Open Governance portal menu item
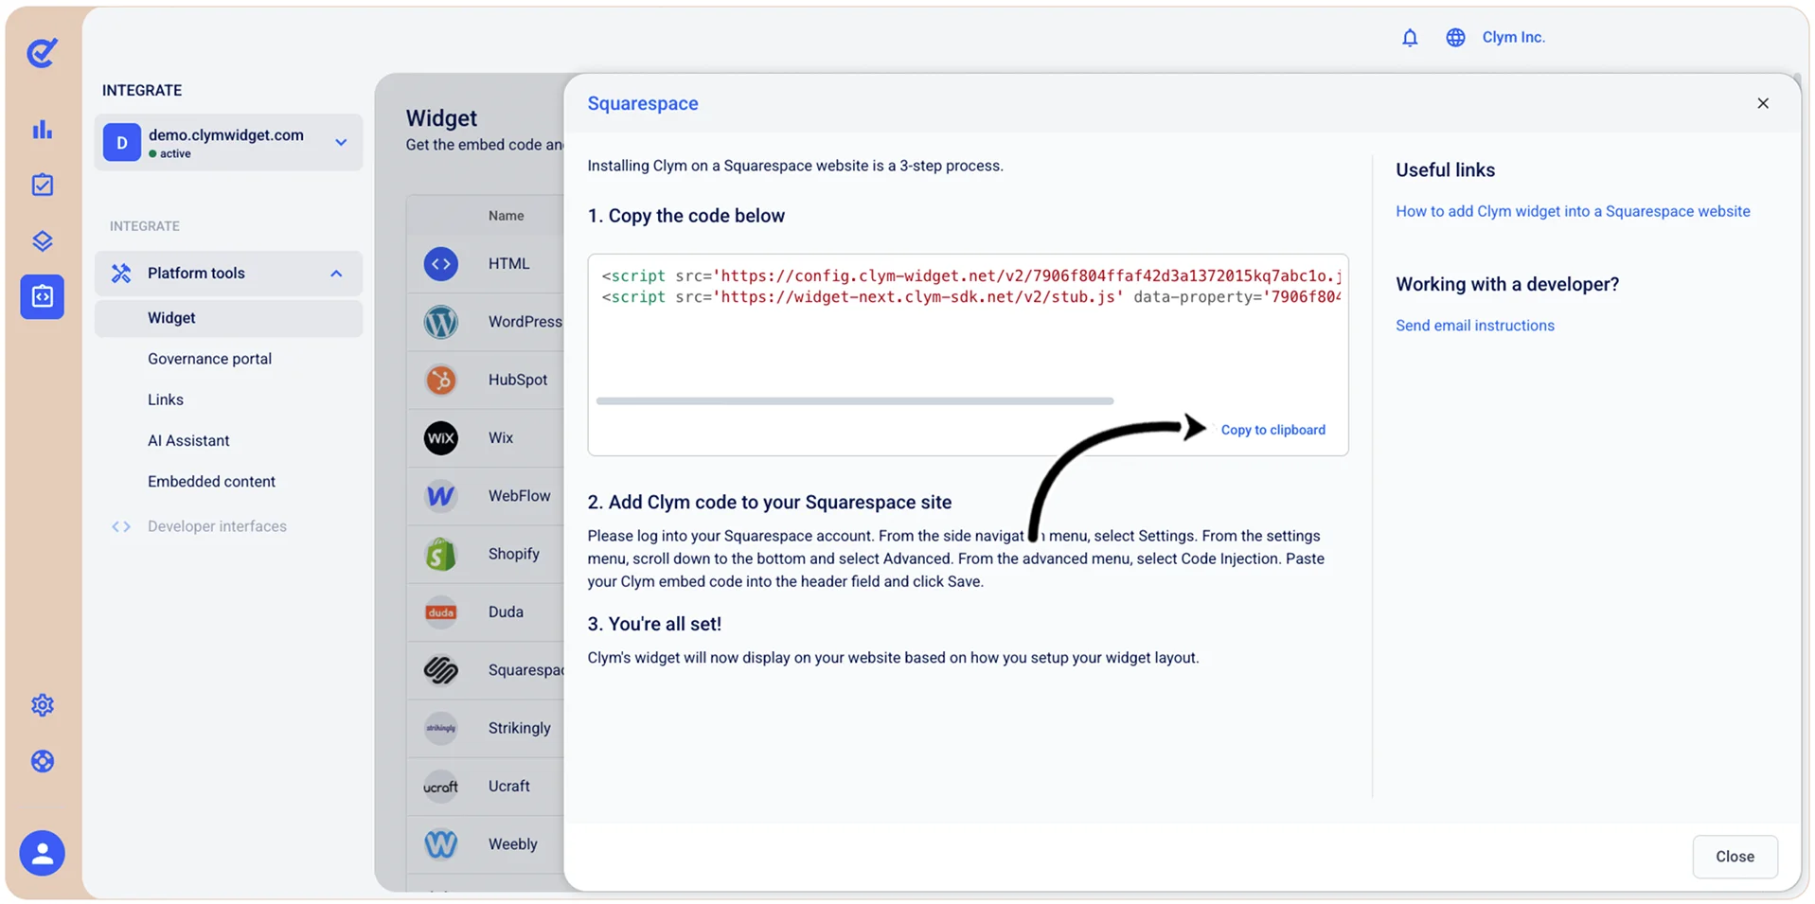The width and height of the screenshot is (1815, 904). click(209, 359)
